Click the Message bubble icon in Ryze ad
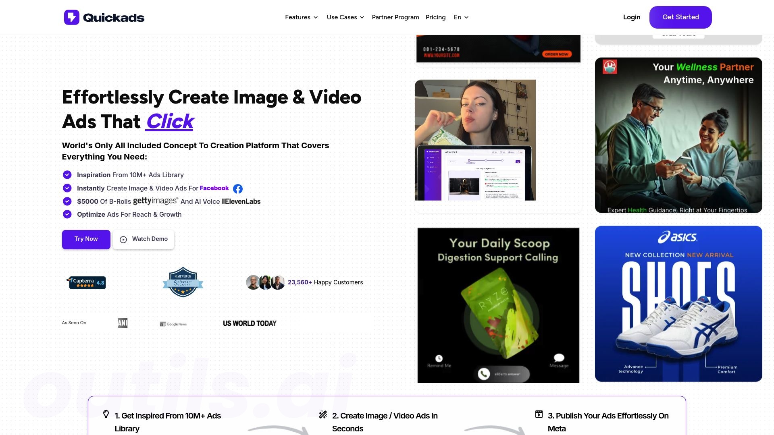The height and width of the screenshot is (435, 774). point(559,358)
